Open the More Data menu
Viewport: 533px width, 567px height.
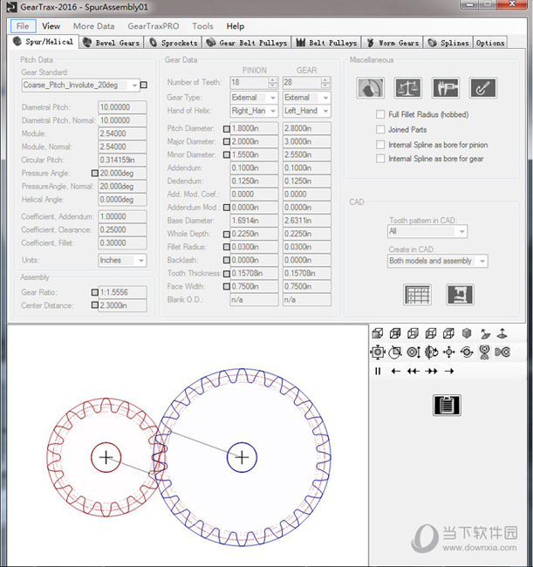pos(94,26)
